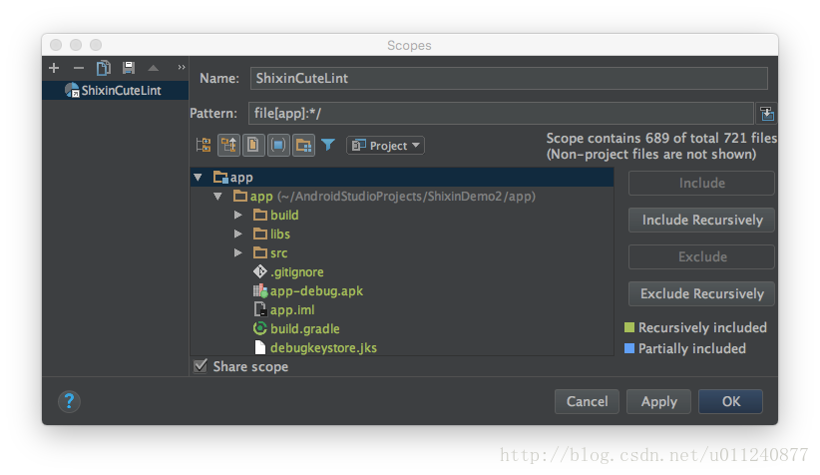Select the src folder row
Screen dimensions: 820x475
tap(402, 252)
